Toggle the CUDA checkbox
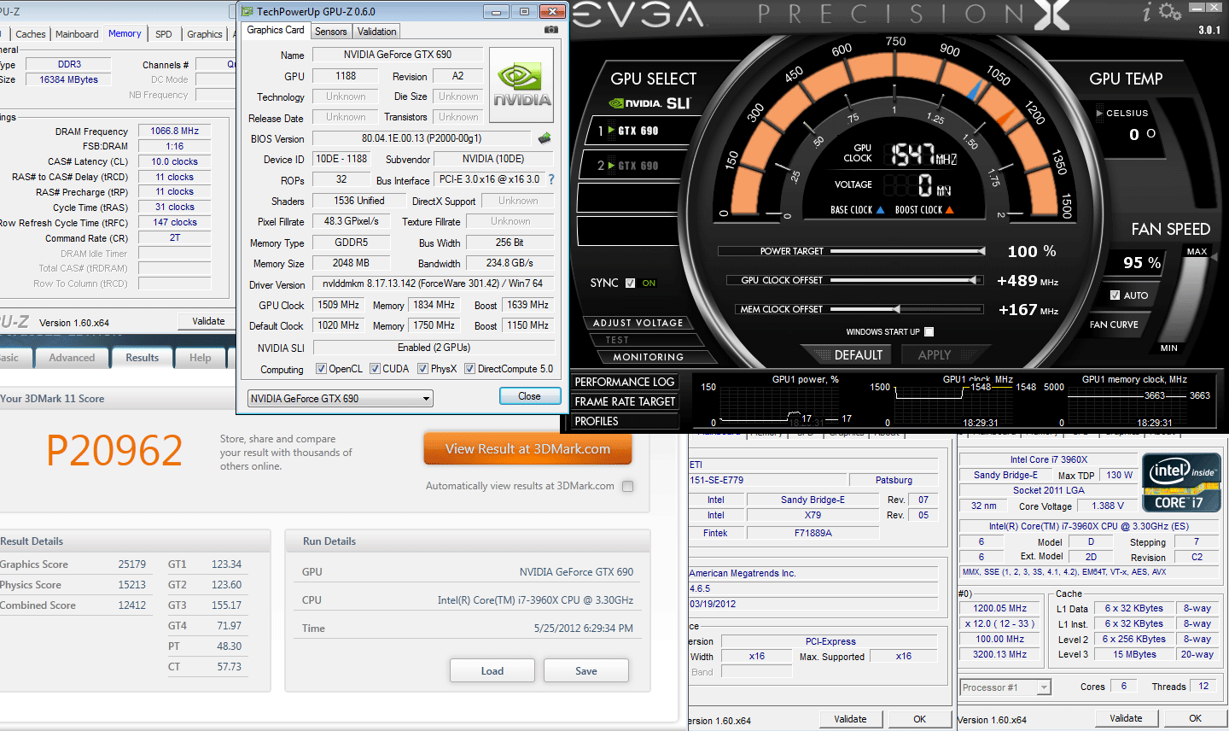This screenshot has height=731, width=1229. [375, 369]
